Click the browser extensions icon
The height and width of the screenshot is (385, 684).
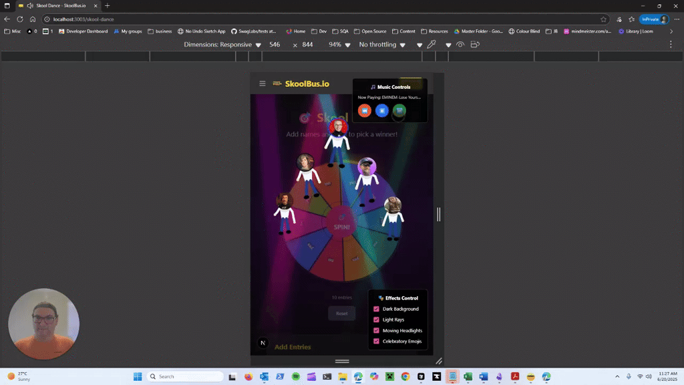619,19
